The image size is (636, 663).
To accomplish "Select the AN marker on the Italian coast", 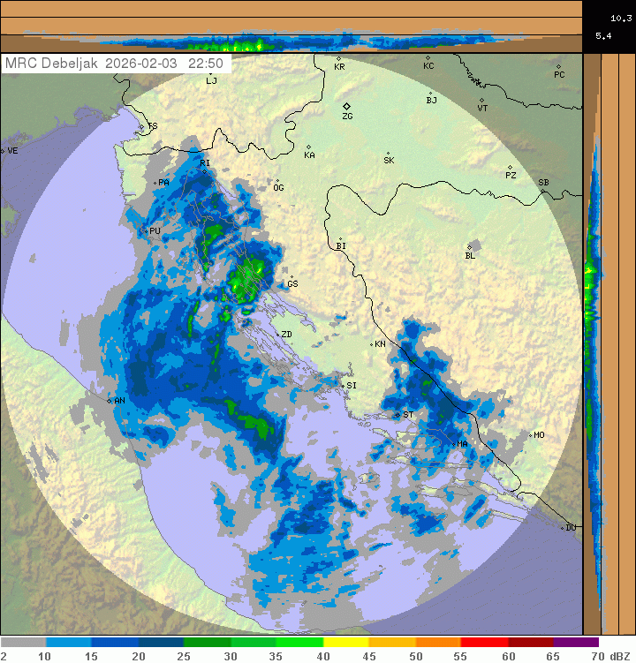I will (x=110, y=401).
